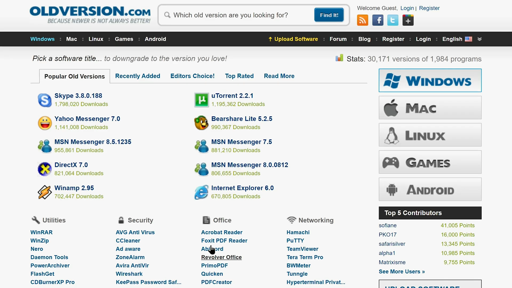The image size is (512, 288).
Task: Open the WinRAR utilities link
Action: coord(41,232)
